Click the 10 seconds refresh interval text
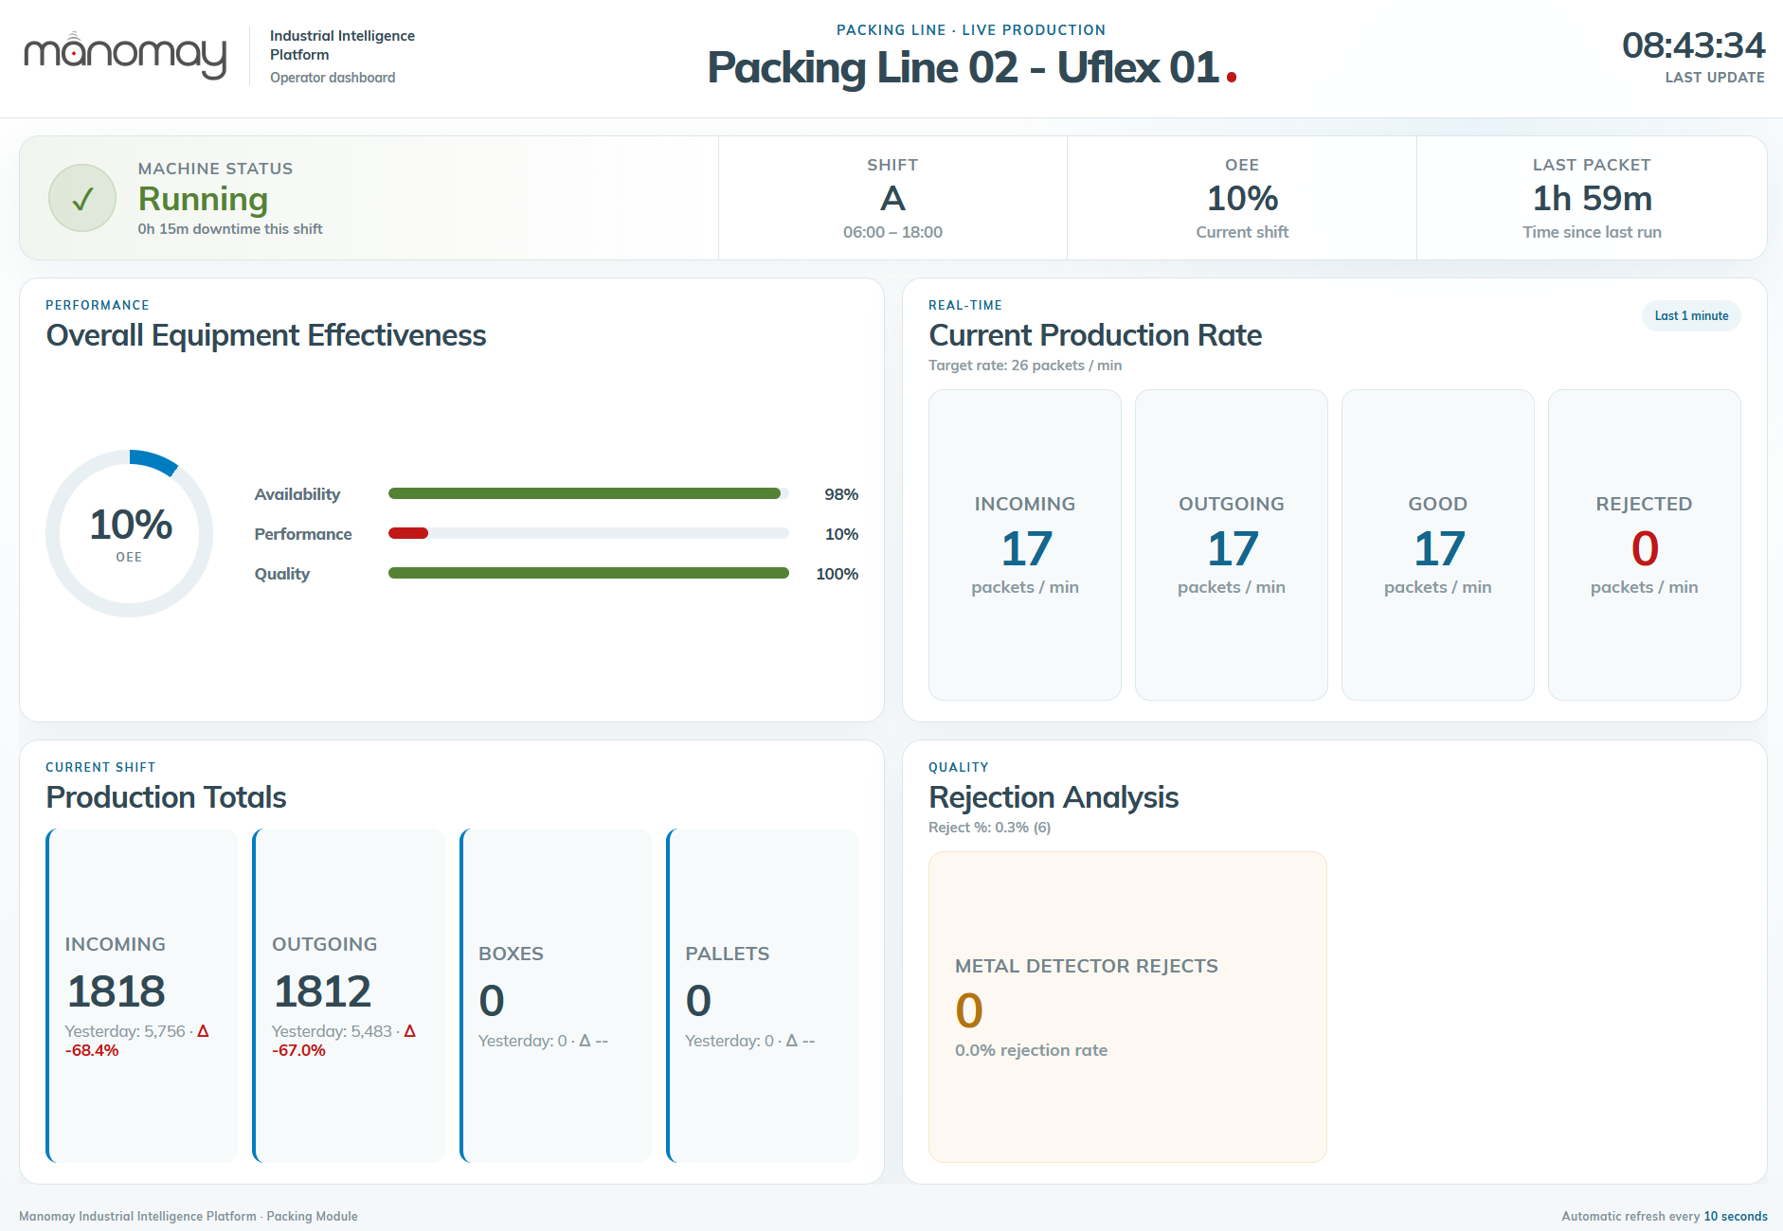This screenshot has width=1783, height=1231. (1736, 1217)
